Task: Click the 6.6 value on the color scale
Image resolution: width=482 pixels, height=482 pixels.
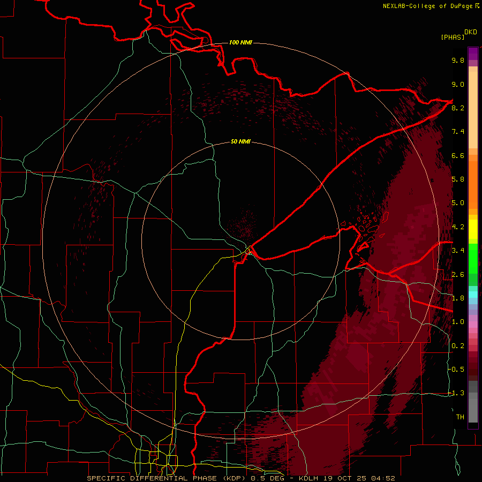Action: click(x=458, y=155)
